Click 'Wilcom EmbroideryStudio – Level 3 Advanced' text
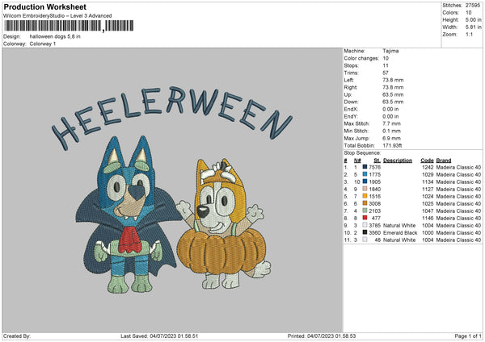 pyautogui.click(x=57, y=16)
